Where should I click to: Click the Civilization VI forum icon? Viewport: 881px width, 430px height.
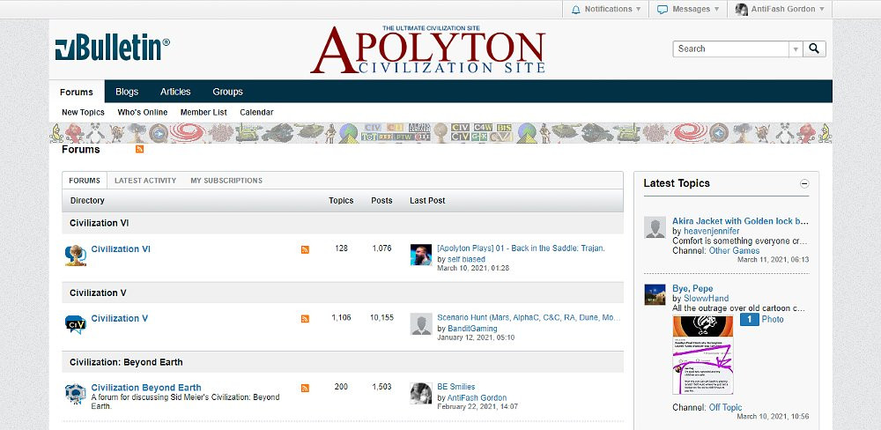click(x=75, y=256)
